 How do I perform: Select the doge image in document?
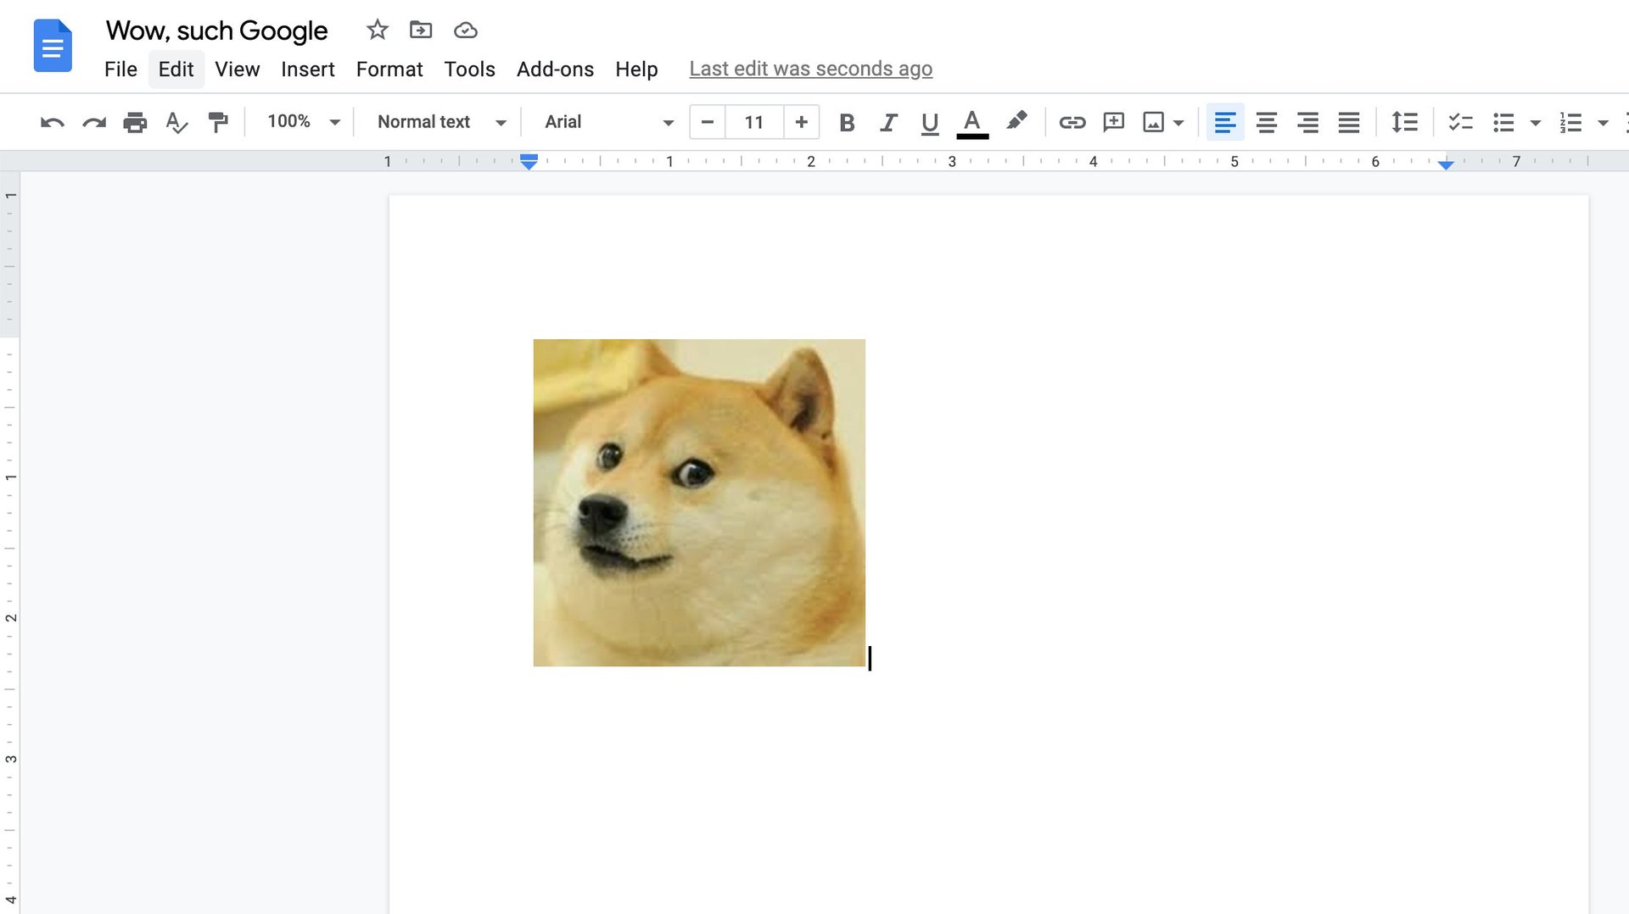699,503
